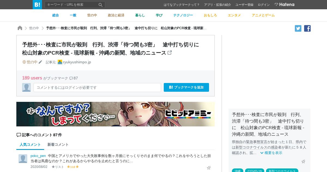327x172 pixels.
Task: Click 記事へのコメント87件 heading
Action: [39, 135]
